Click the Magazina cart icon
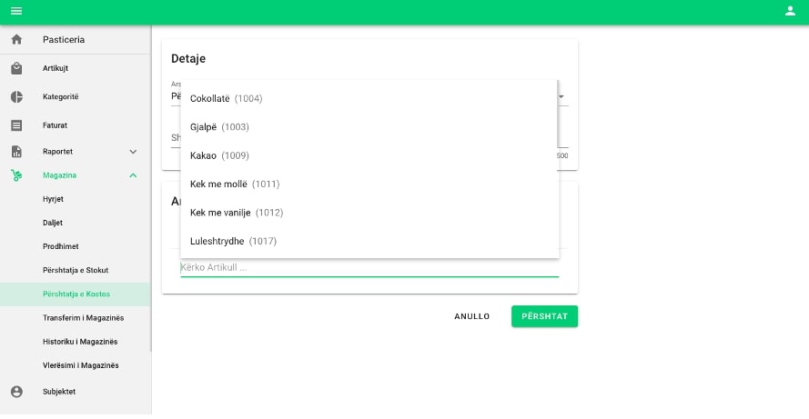809x419 pixels. coord(16,175)
